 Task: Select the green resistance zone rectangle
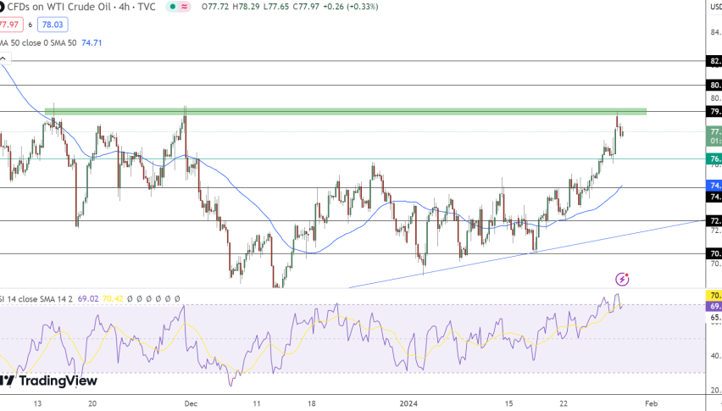[346, 111]
